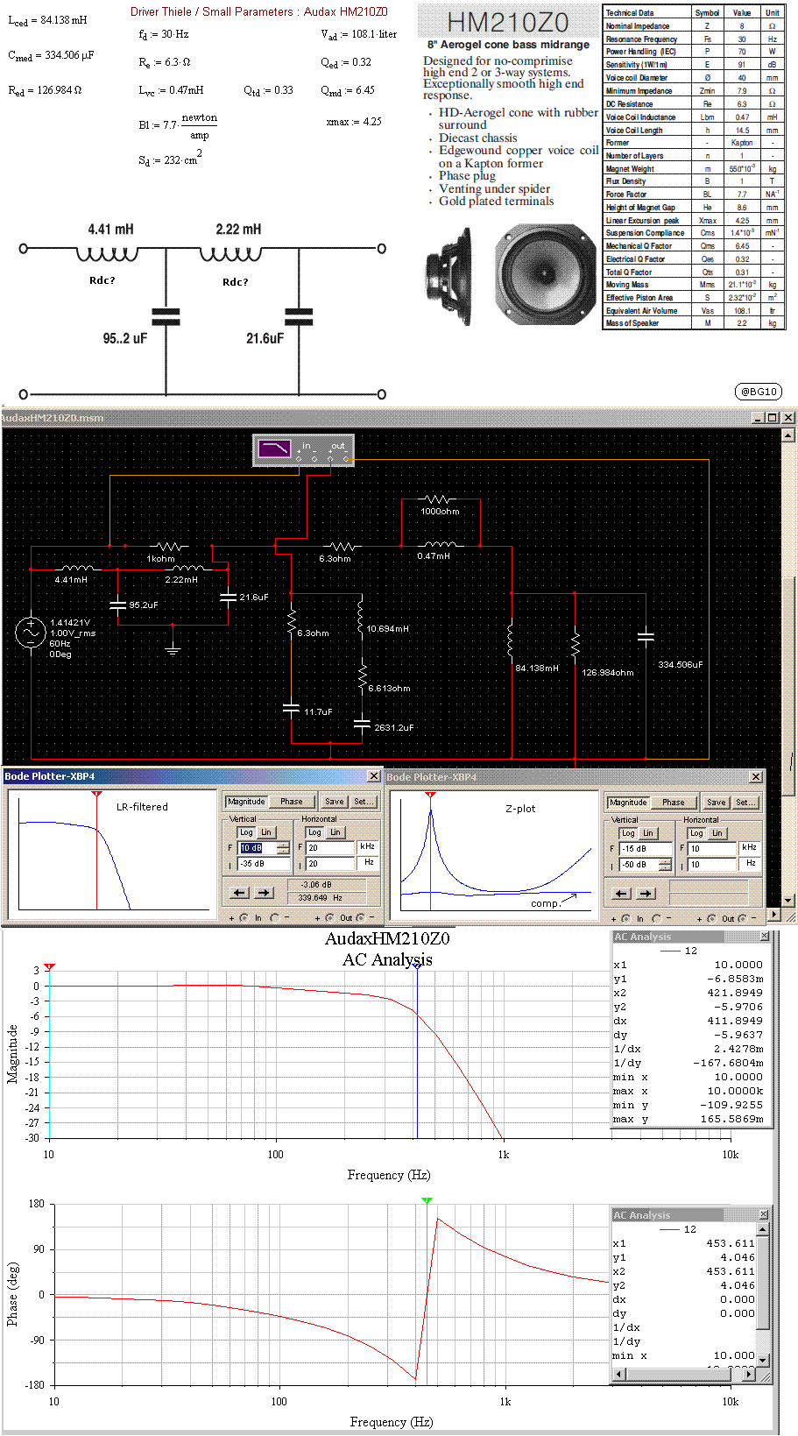This screenshot has width=798, height=1436.
Task: Grab the red cursor marker on Z-plot
Action: pyautogui.click(x=430, y=795)
